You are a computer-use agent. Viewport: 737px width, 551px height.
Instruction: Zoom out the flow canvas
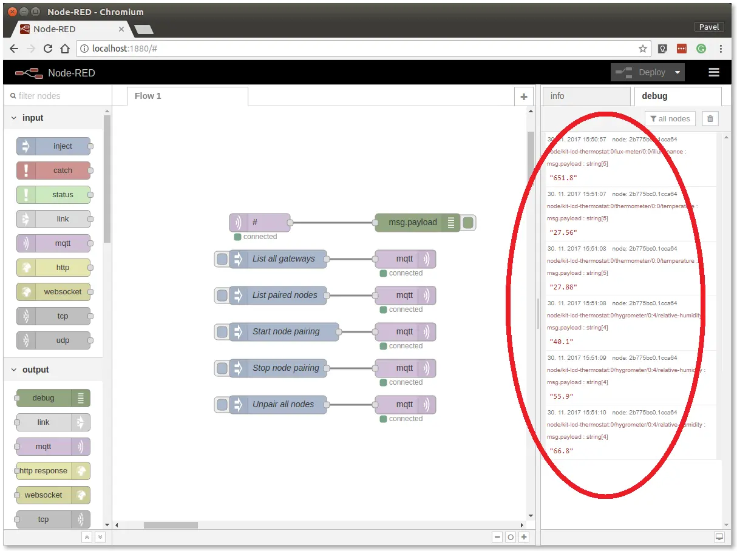point(497,537)
